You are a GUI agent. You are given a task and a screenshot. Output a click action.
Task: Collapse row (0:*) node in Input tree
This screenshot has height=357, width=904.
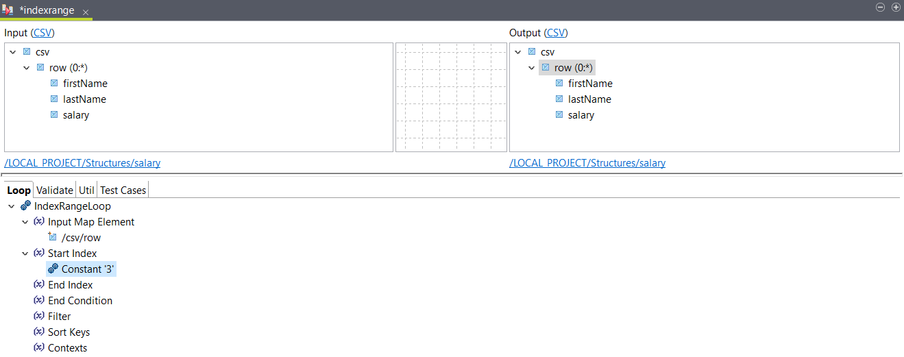(27, 68)
